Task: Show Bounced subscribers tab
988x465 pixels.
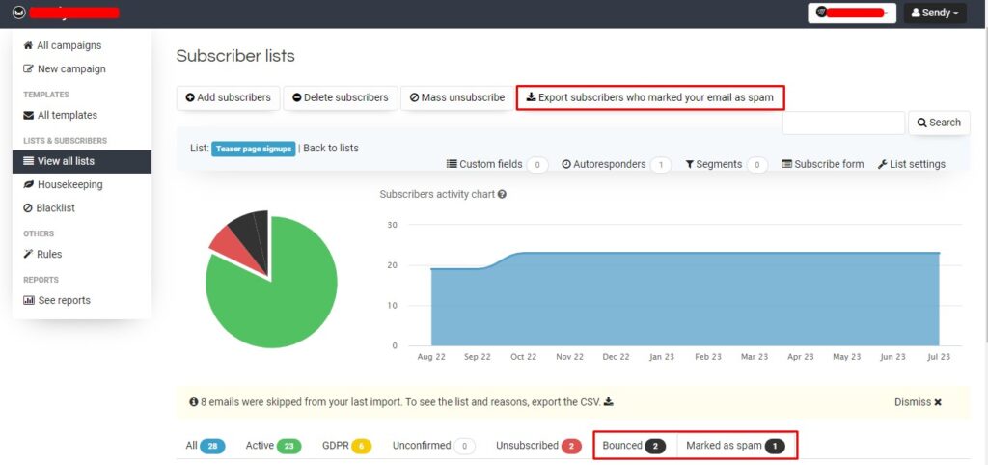Action: [634, 446]
